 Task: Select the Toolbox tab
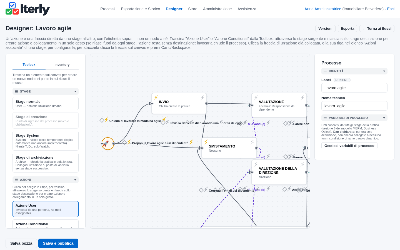tap(29, 65)
